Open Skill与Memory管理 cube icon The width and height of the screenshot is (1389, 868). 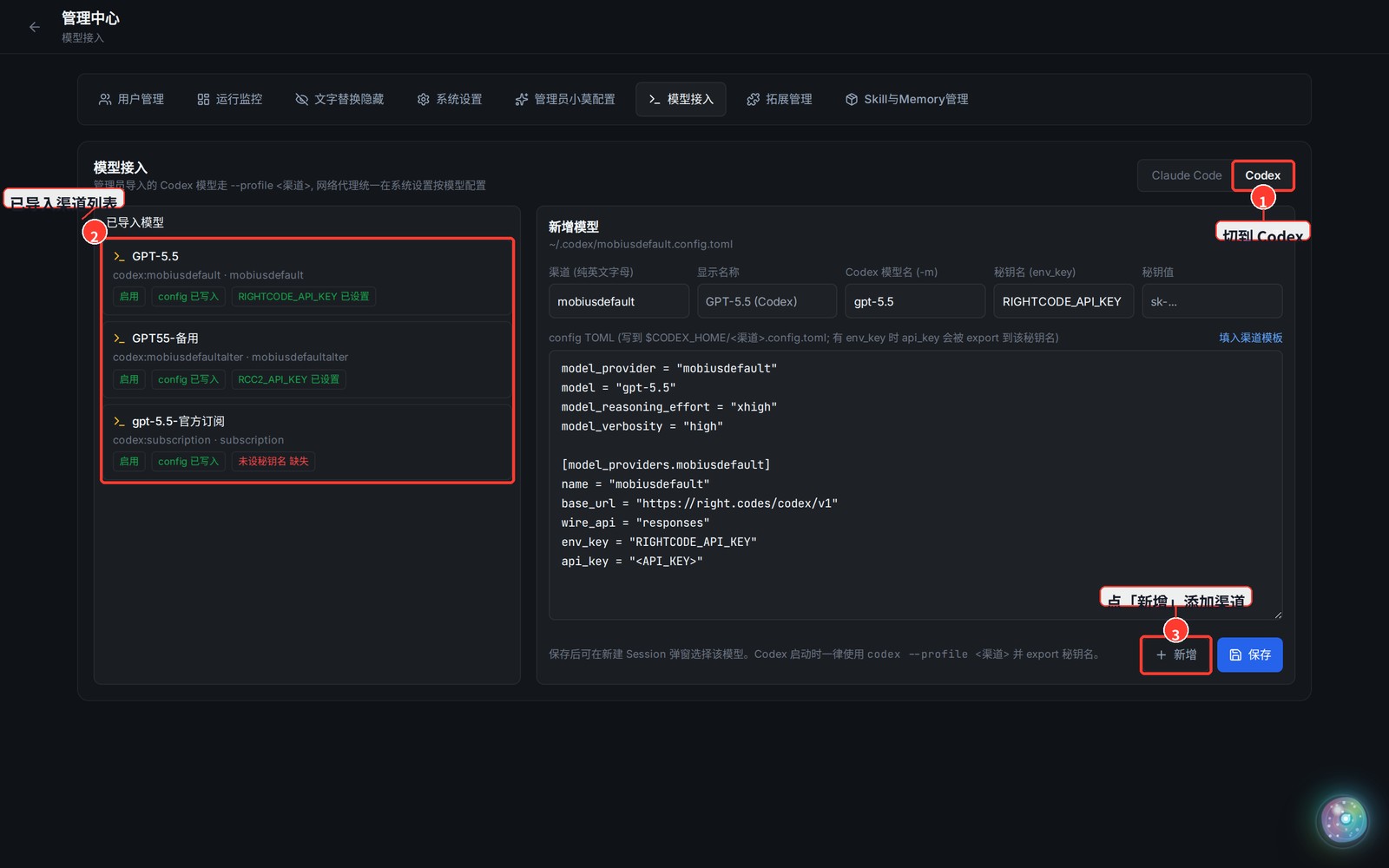[852, 100]
